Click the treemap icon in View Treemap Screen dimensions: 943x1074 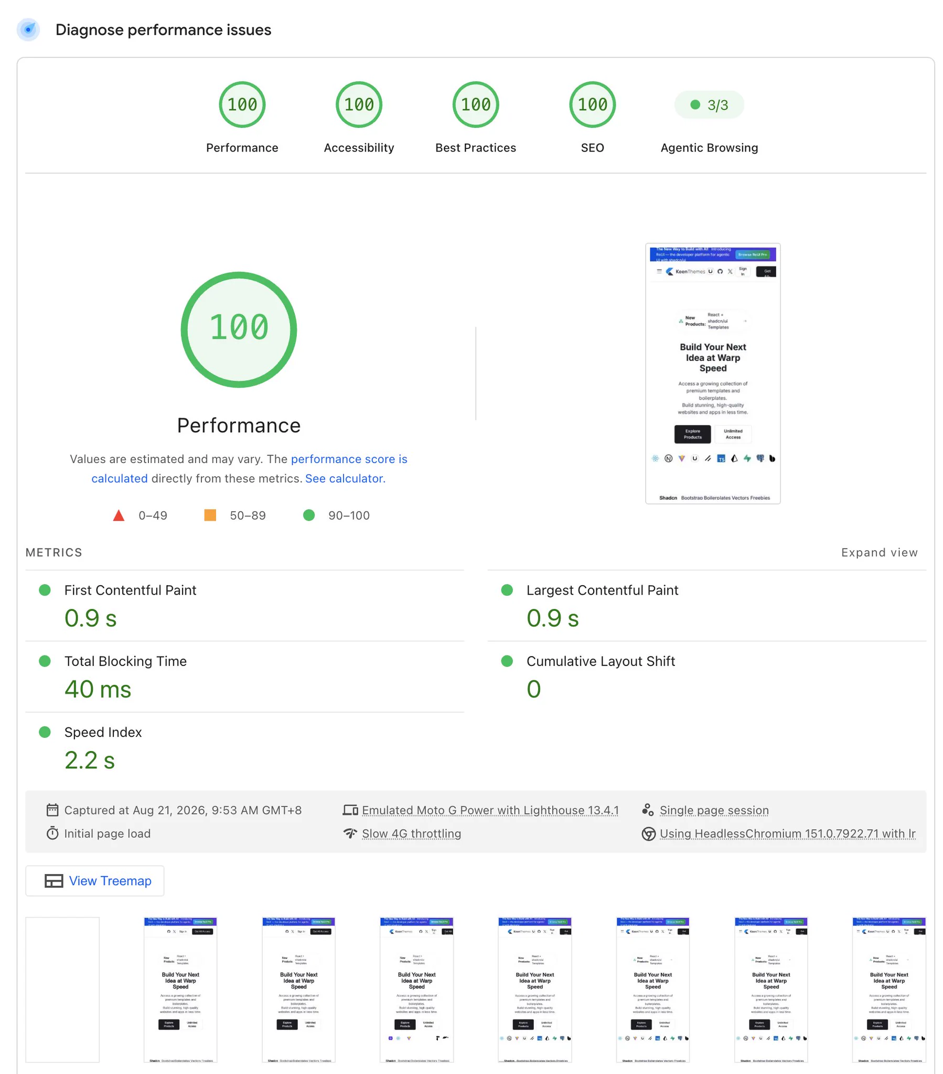point(53,880)
